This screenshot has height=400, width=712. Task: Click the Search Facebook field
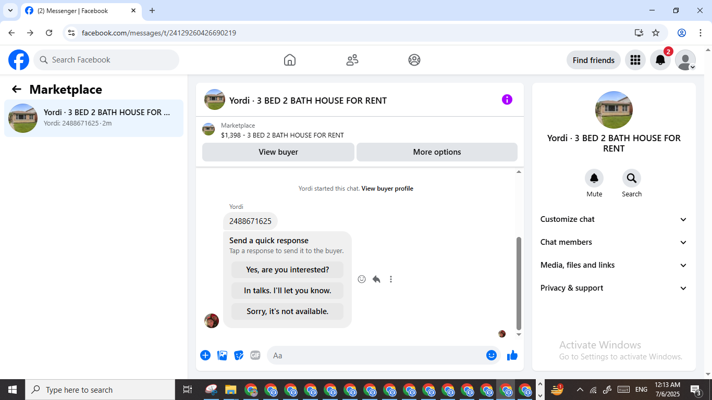(x=106, y=60)
